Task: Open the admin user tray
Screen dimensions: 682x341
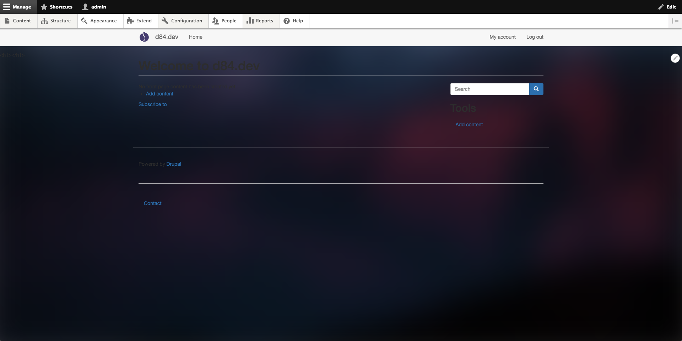Action: [94, 7]
